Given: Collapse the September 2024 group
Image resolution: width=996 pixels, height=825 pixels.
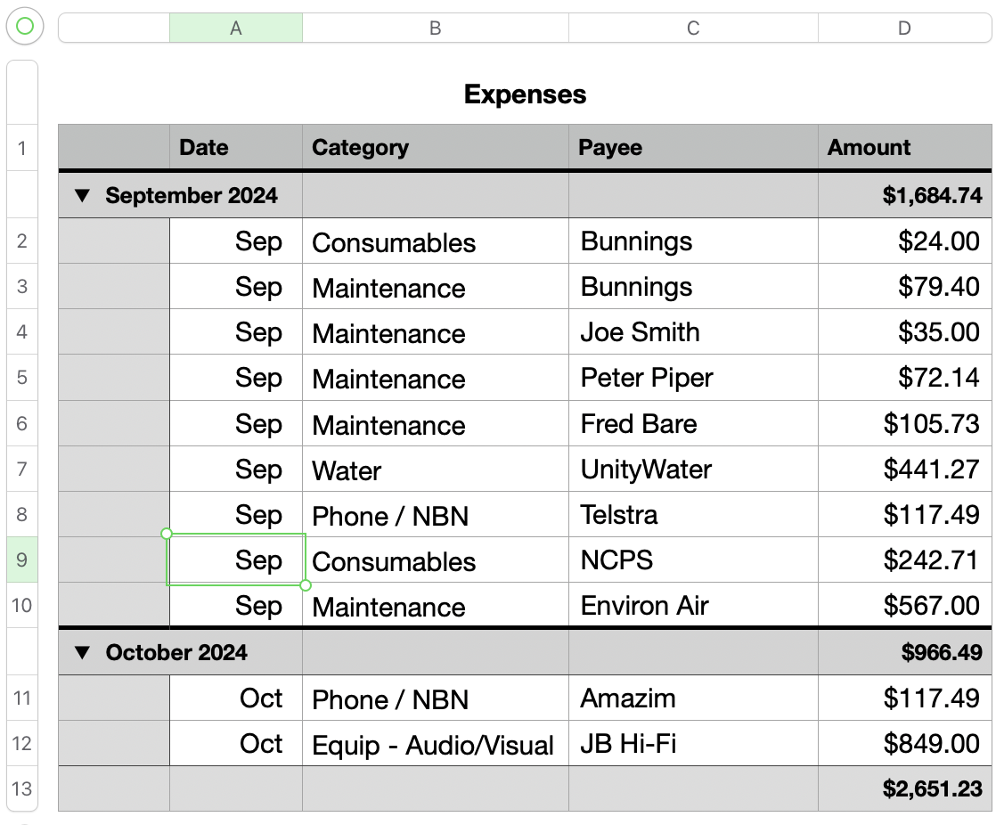Looking at the screenshot, I should 83,195.
